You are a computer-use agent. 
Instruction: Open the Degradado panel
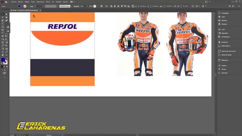pyautogui.click(x=223, y=33)
